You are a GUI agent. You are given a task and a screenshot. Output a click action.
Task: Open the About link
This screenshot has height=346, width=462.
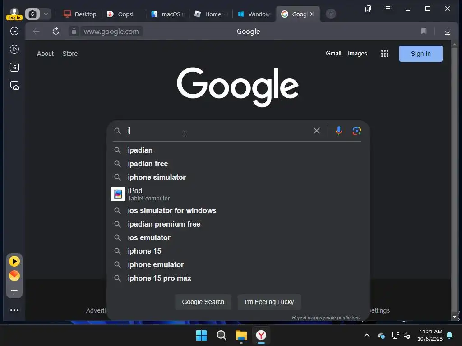point(45,54)
